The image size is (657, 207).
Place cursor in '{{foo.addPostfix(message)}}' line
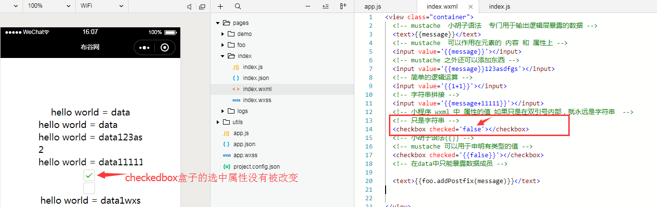pyautogui.click(x=466, y=181)
